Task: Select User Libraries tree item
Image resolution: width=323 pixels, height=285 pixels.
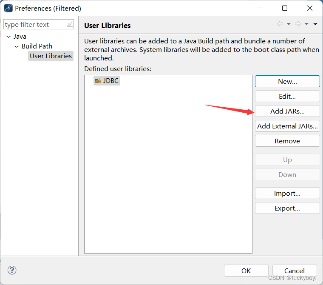Action: point(51,56)
